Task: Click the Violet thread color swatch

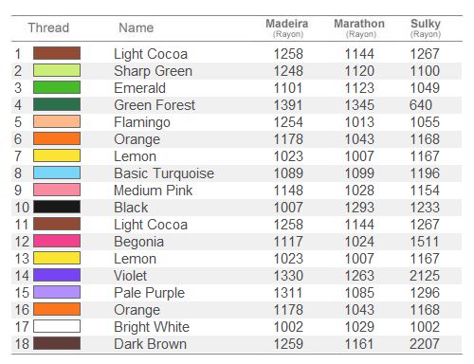Action: (57, 275)
